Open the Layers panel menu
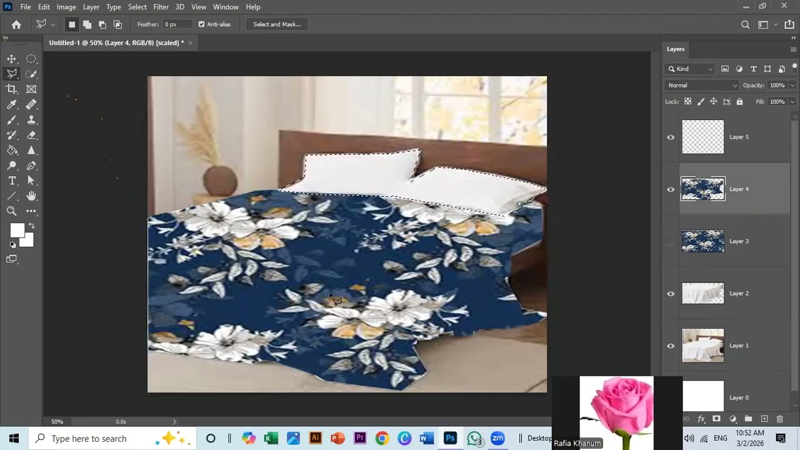 coord(793,49)
